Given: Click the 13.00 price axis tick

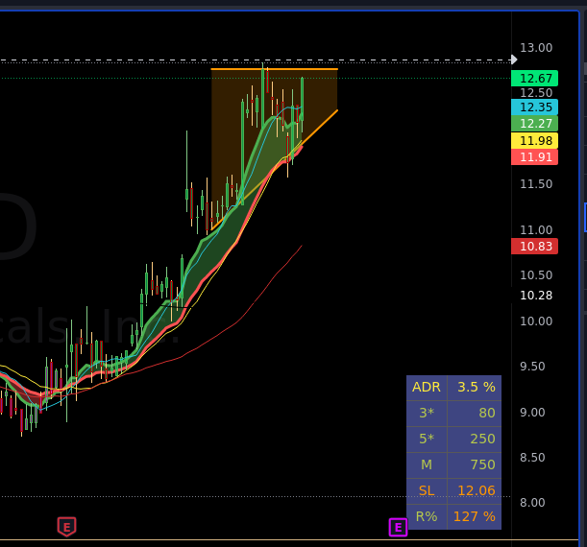Looking at the screenshot, I should [536, 48].
